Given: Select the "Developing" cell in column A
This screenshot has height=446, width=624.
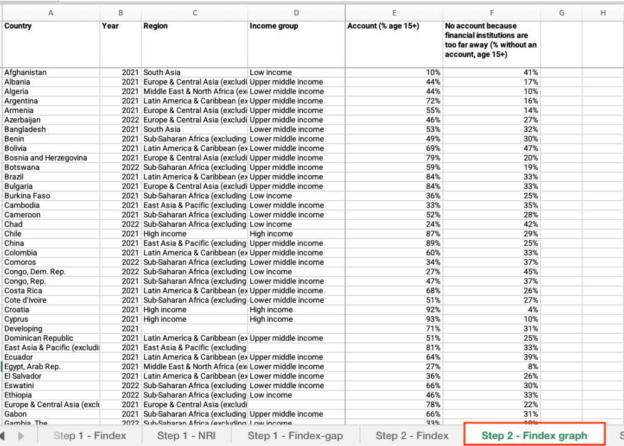Looking at the screenshot, I should 51,329.
